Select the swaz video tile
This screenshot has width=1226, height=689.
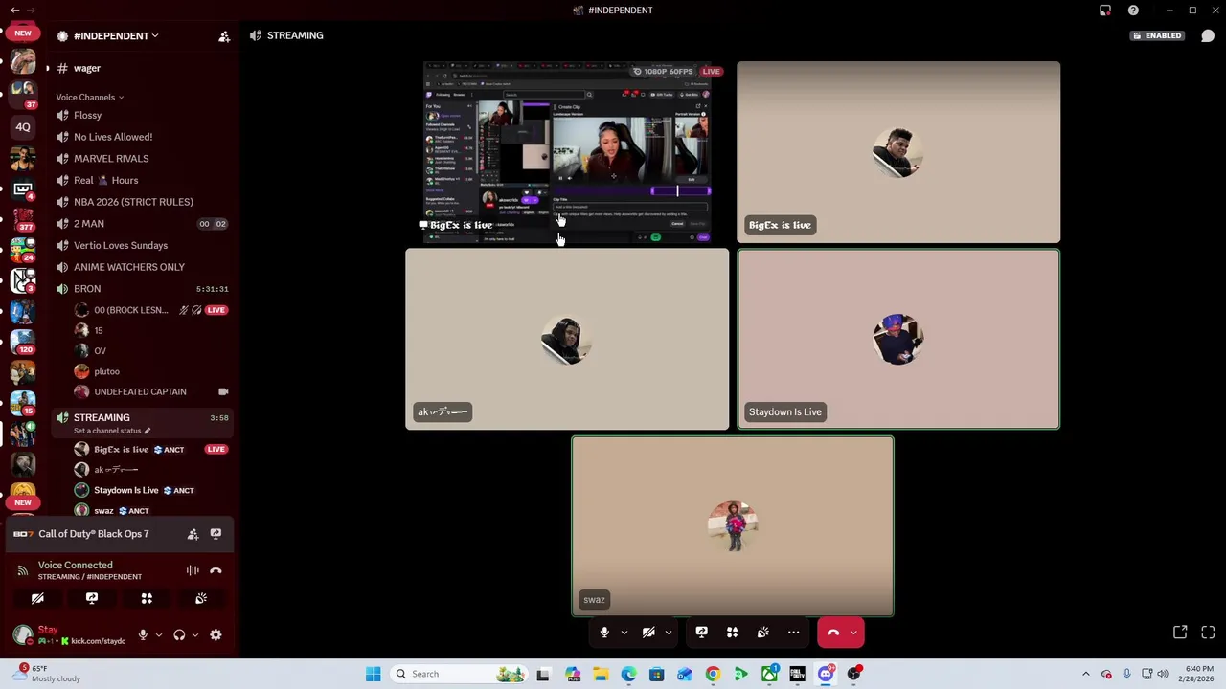tap(733, 526)
